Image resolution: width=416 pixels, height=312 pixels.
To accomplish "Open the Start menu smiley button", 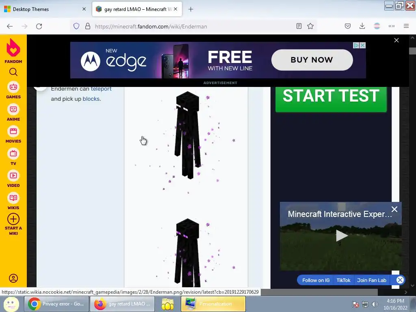I will click(x=11, y=304).
